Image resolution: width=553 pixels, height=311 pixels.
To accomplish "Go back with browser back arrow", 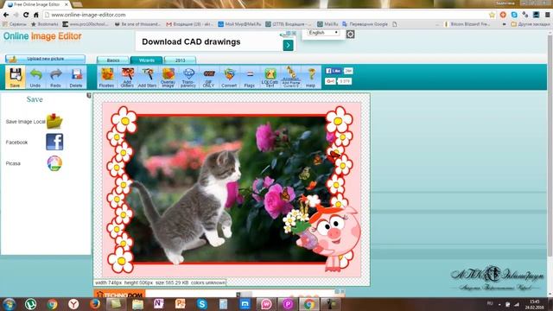I will tap(6, 15).
